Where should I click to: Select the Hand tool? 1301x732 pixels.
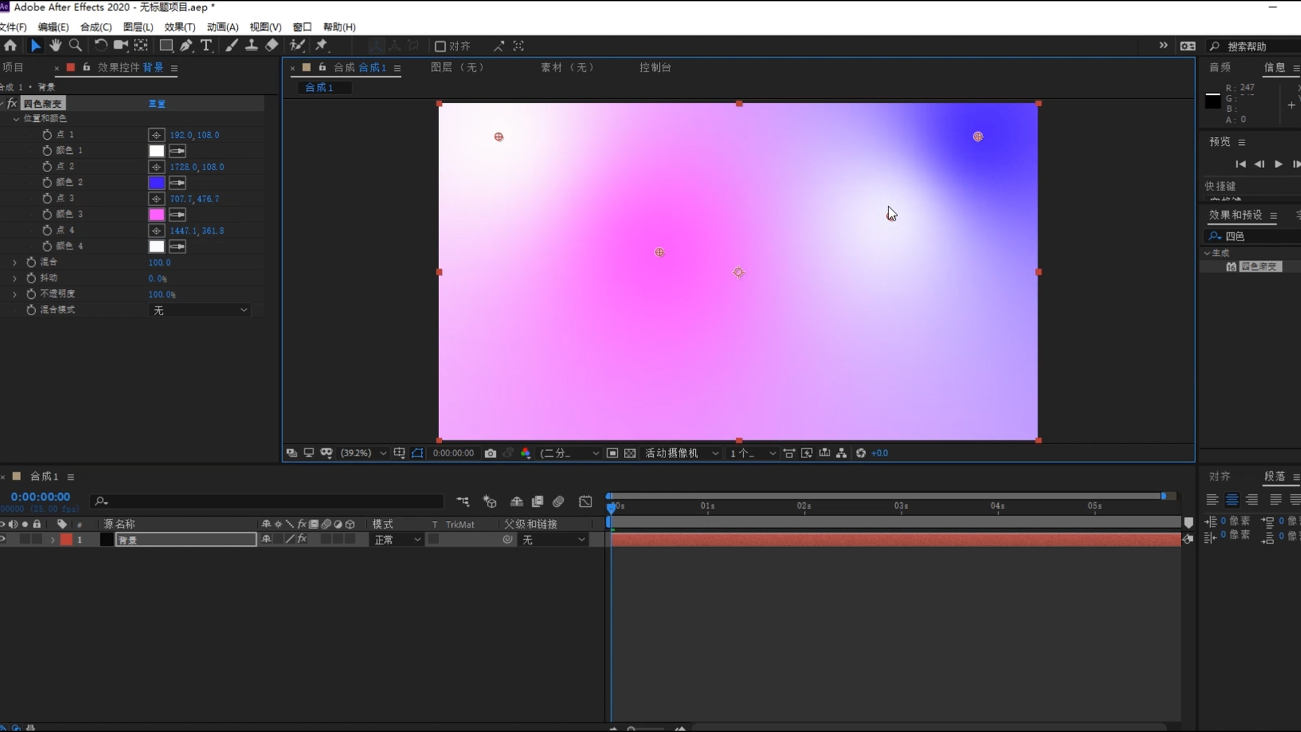coord(56,45)
